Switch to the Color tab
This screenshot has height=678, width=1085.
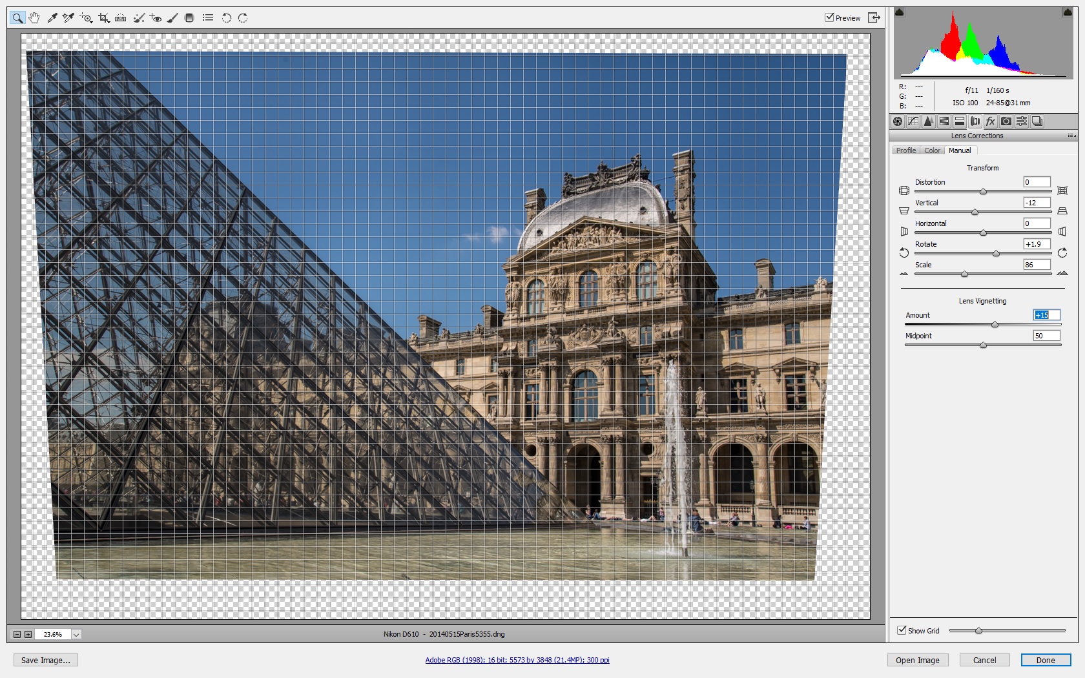(x=932, y=150)
